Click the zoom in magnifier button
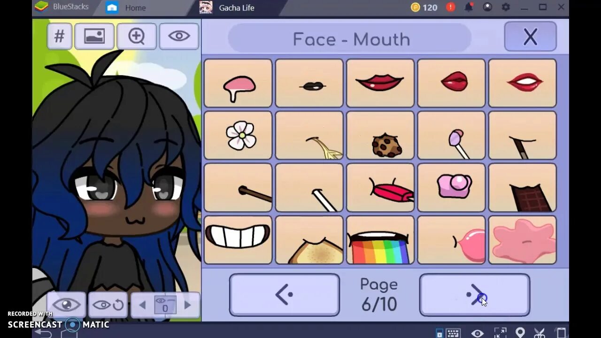The image size is (601, 338). click(x=137, y=36)
